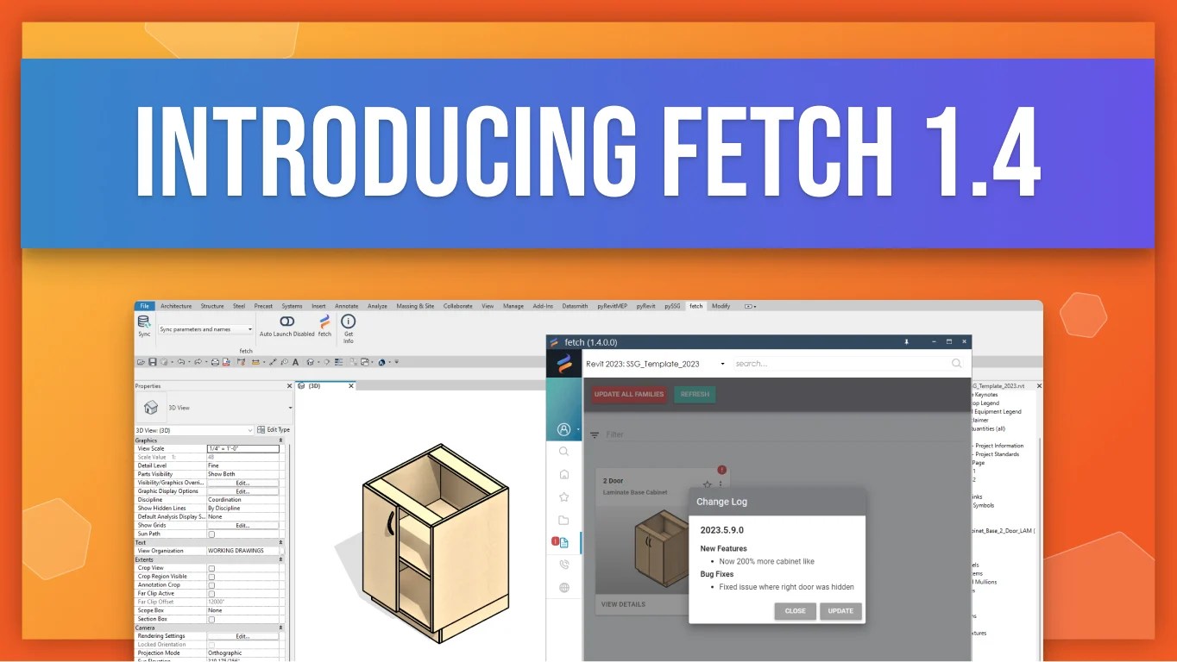
Task: Open the File ribbon tab
Action: 144,306
